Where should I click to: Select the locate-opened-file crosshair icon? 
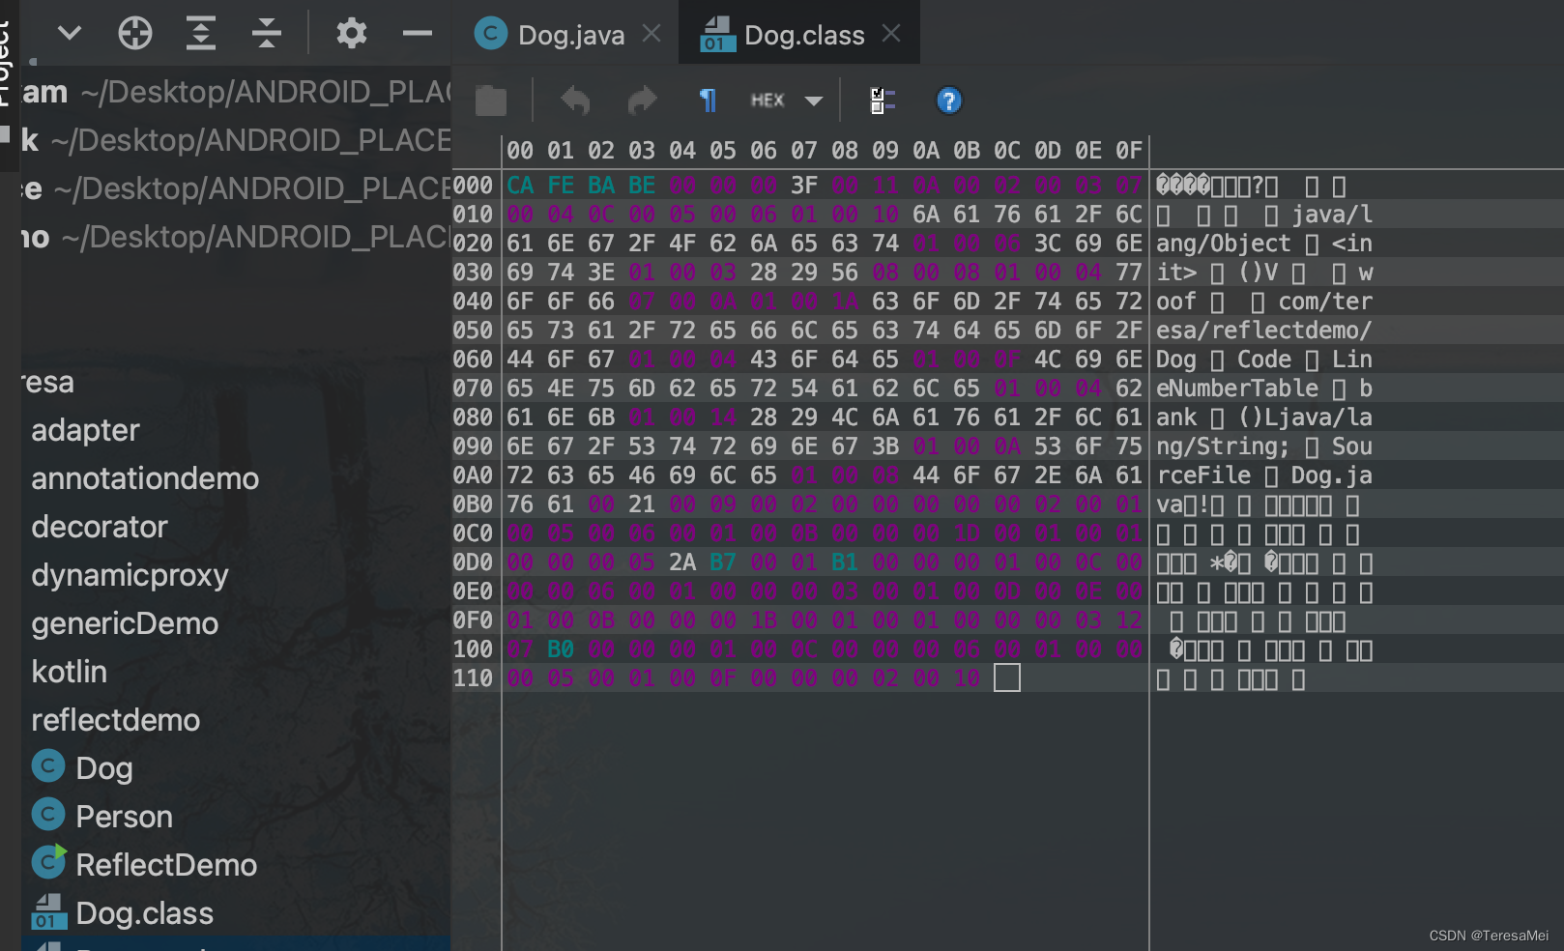tap(134, 32)
